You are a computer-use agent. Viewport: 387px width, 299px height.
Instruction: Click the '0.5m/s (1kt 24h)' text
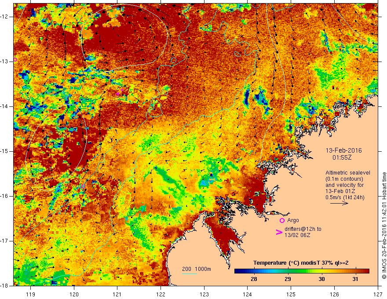click(x=345, y=197)
